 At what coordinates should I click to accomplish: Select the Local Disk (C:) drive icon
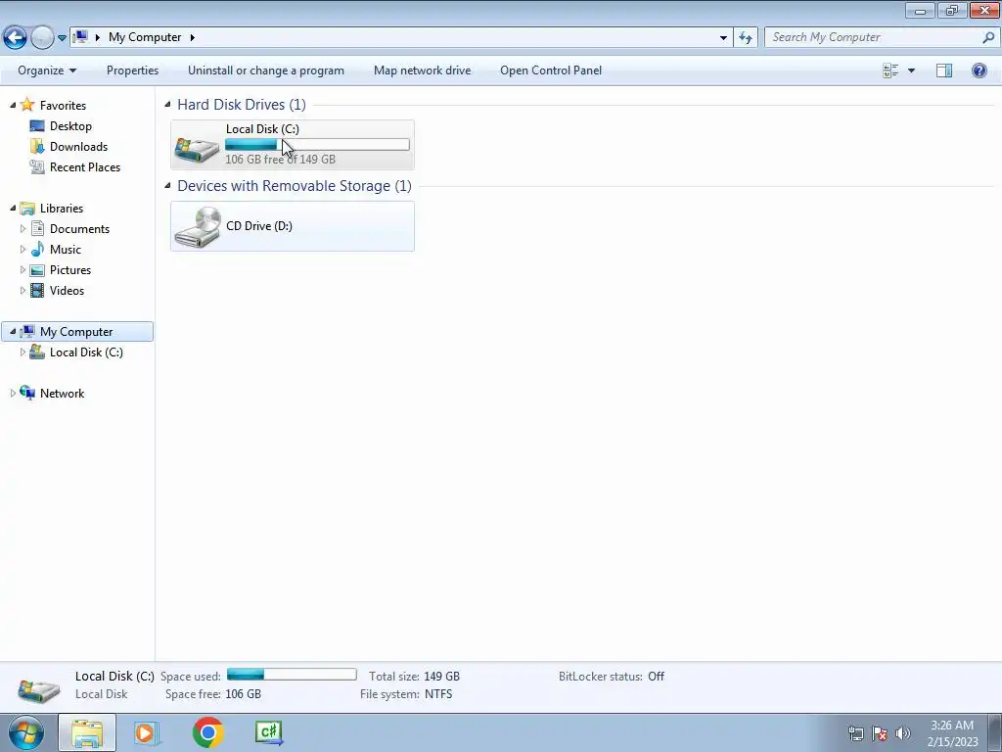197,150
